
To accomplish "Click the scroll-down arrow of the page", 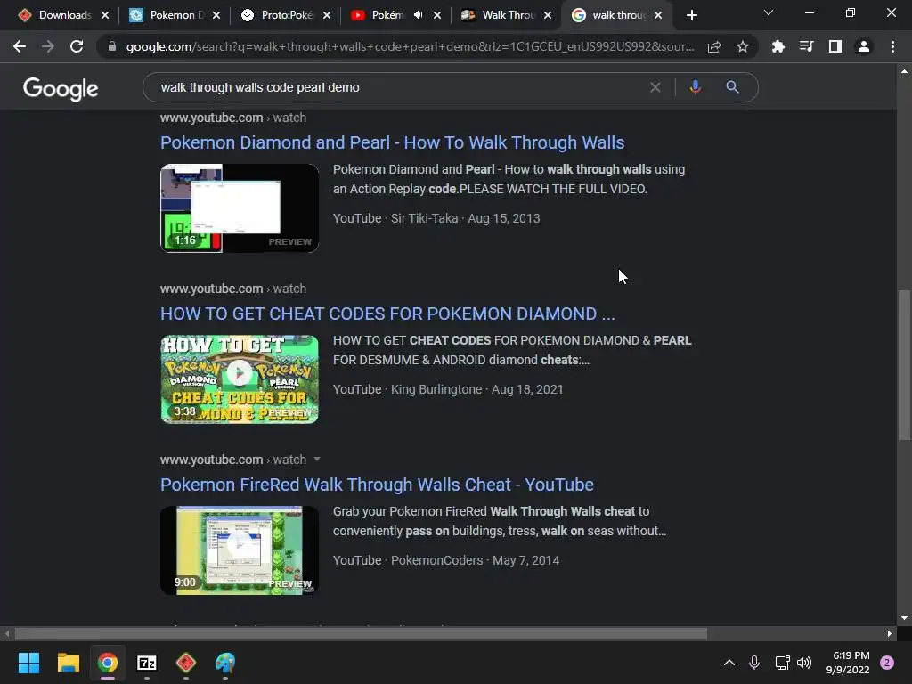I will pos(904,618).
